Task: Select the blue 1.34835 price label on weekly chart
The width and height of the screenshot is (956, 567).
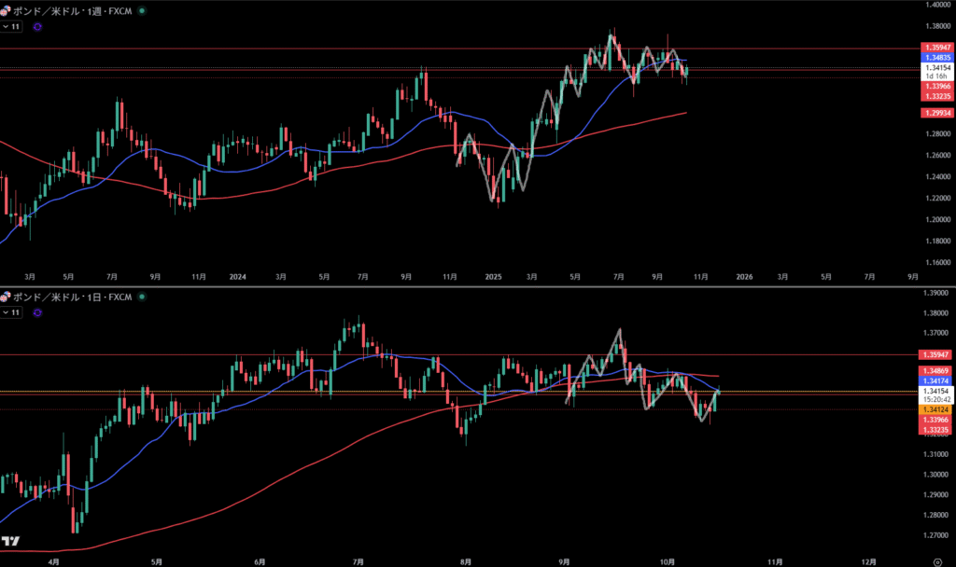Action: coord(937,58)
